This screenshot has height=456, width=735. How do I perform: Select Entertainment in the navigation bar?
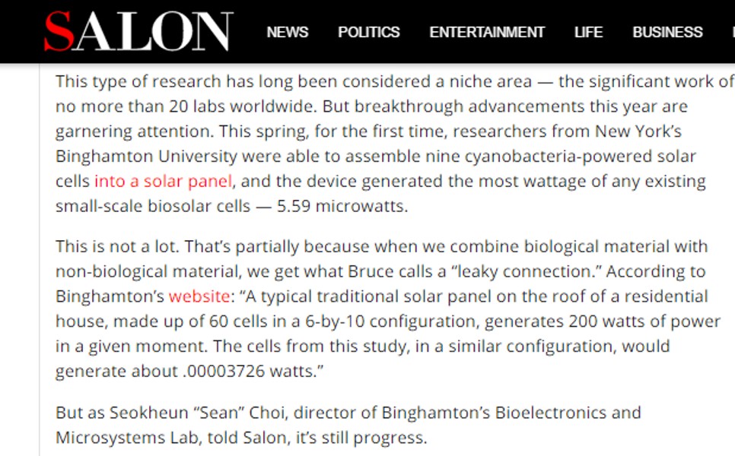pyautogui.click(x=486, y=33)
